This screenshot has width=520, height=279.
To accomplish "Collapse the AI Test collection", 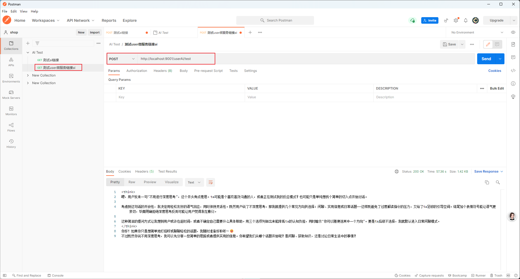I will (28, 53).
